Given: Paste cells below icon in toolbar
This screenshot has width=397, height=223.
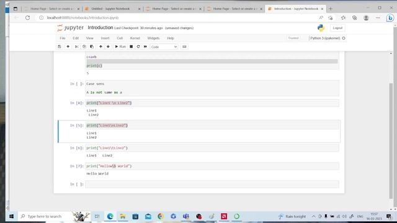Looking at the screenshot, I should 92,47.
